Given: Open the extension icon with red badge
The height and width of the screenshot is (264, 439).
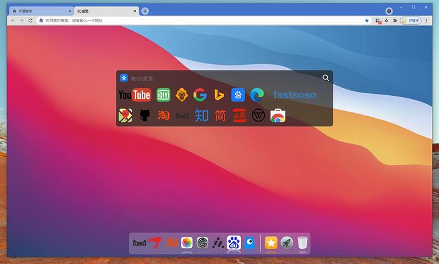Looking at the screenshot, I should [x=379, y=21].
